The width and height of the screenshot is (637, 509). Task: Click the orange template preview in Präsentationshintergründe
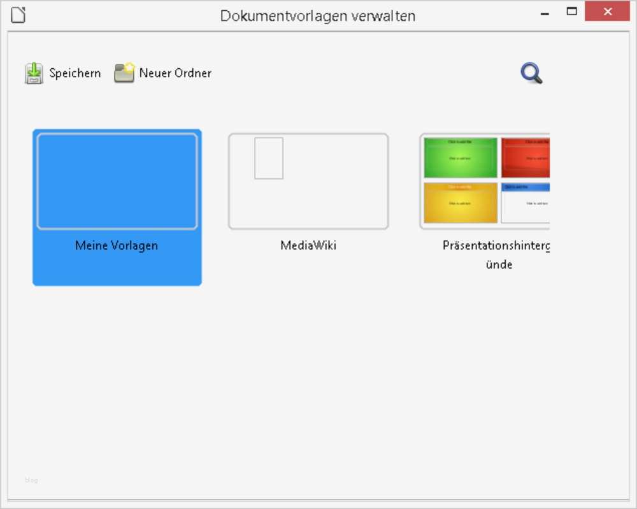coord(460,201)
